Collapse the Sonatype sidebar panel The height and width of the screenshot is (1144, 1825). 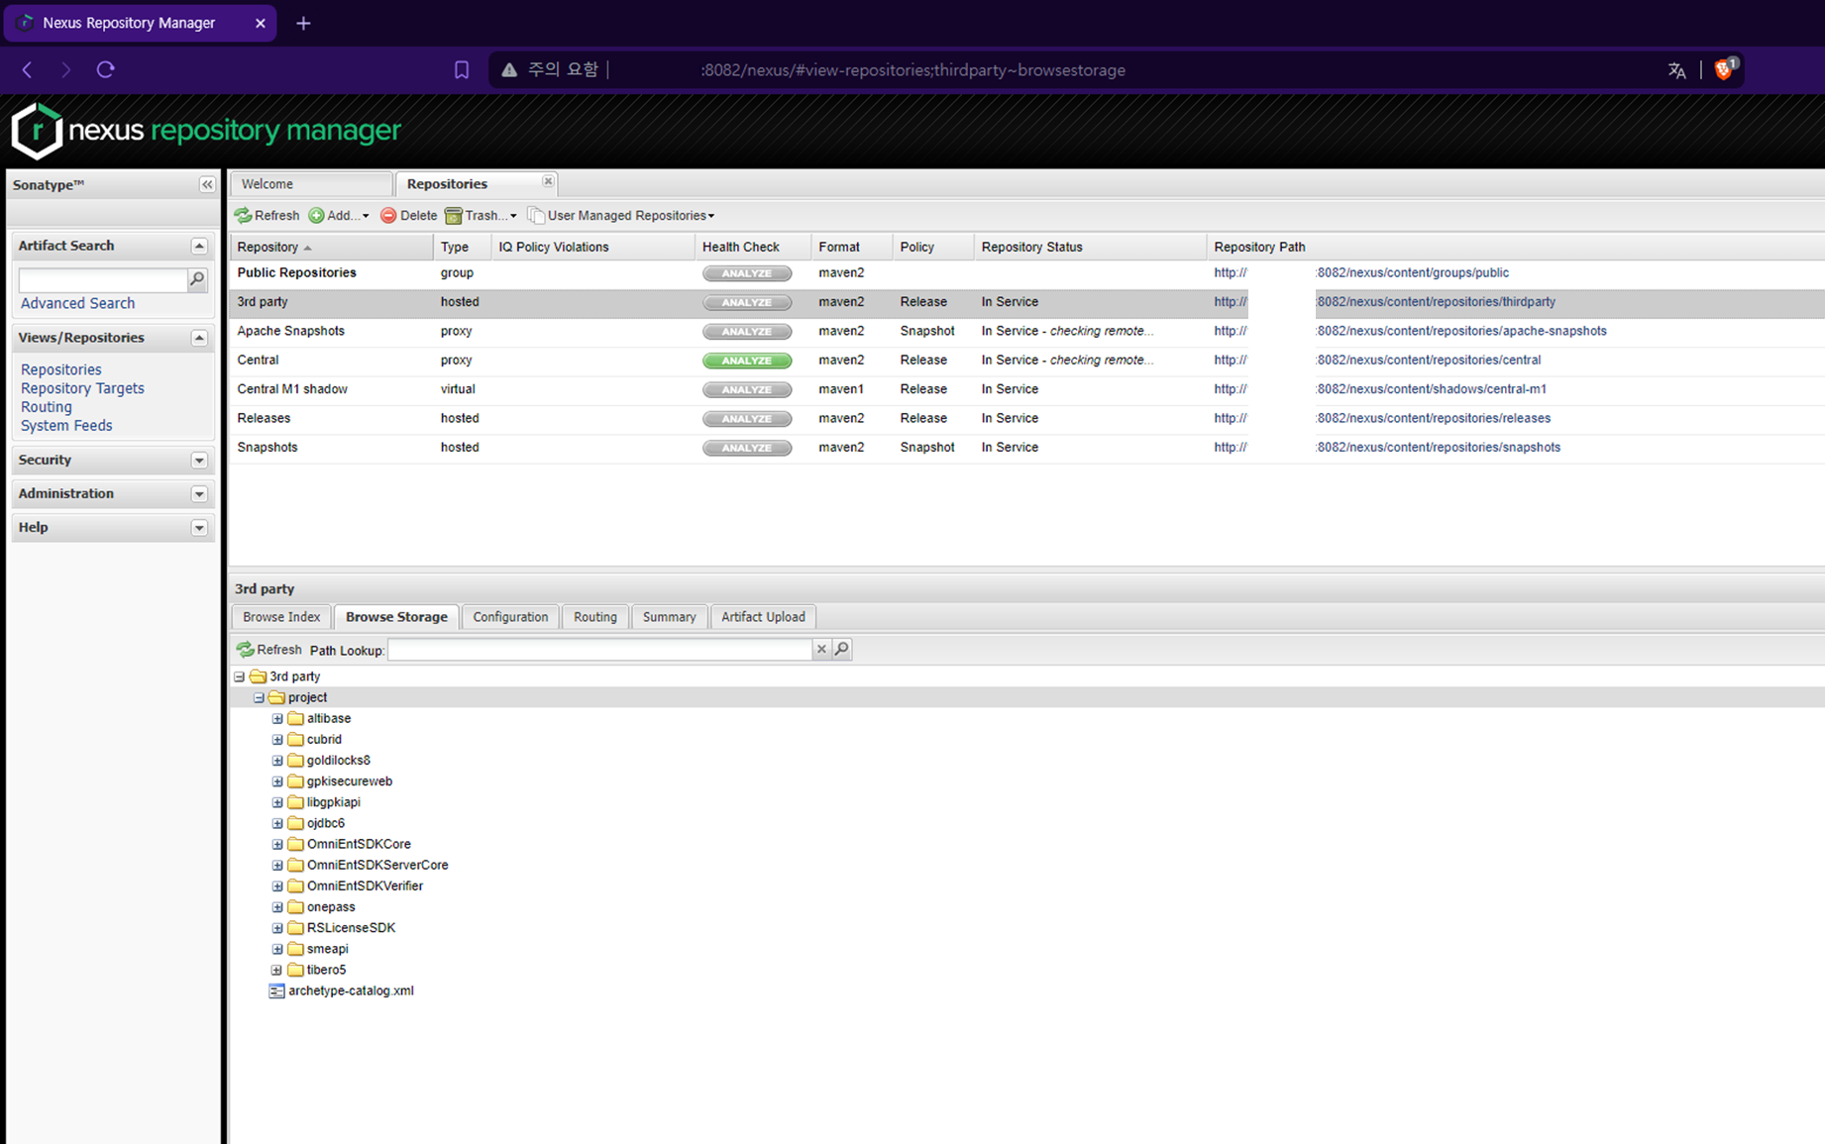207,184
